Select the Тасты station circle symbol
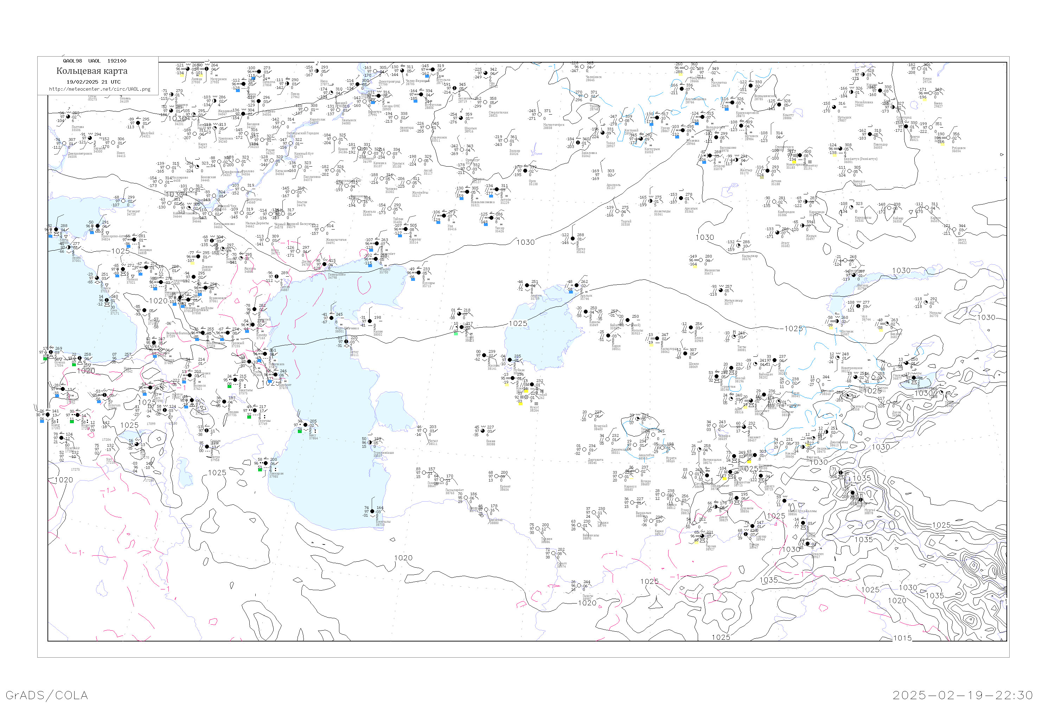Viewport: 1055px width, 703px height. [734, 337]
